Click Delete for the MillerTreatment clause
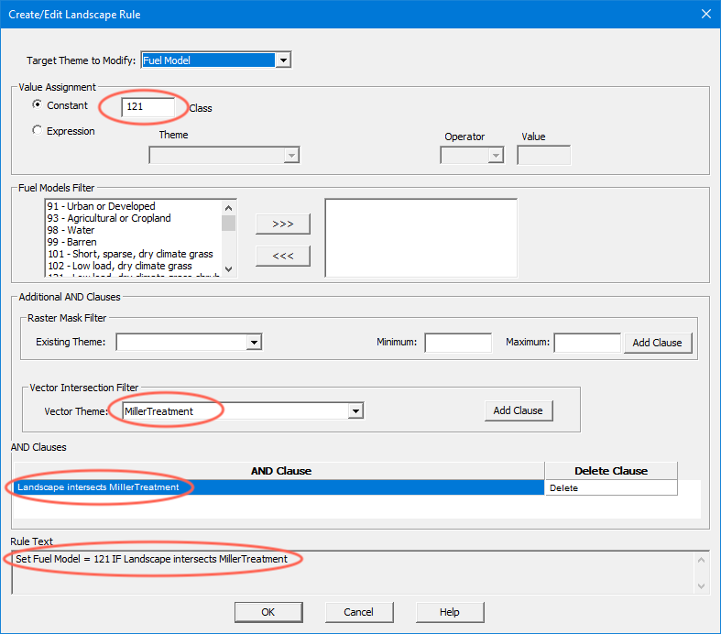This screenshot has height=634, width=721. 611,487
